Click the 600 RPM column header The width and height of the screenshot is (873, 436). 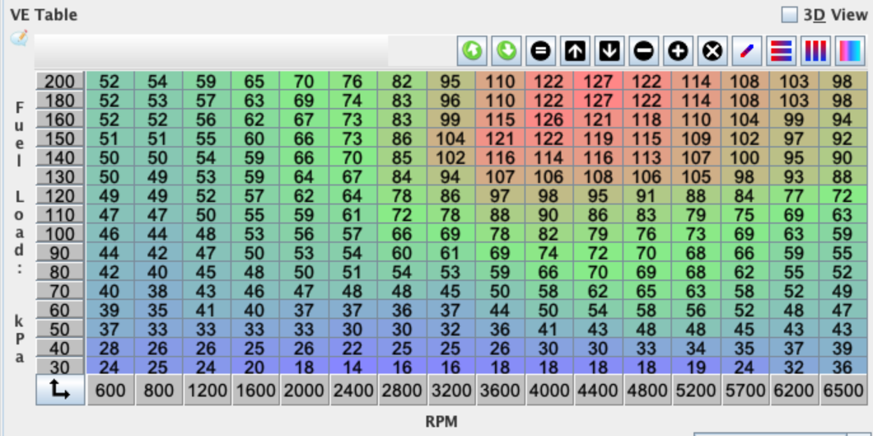coord(109,390)
